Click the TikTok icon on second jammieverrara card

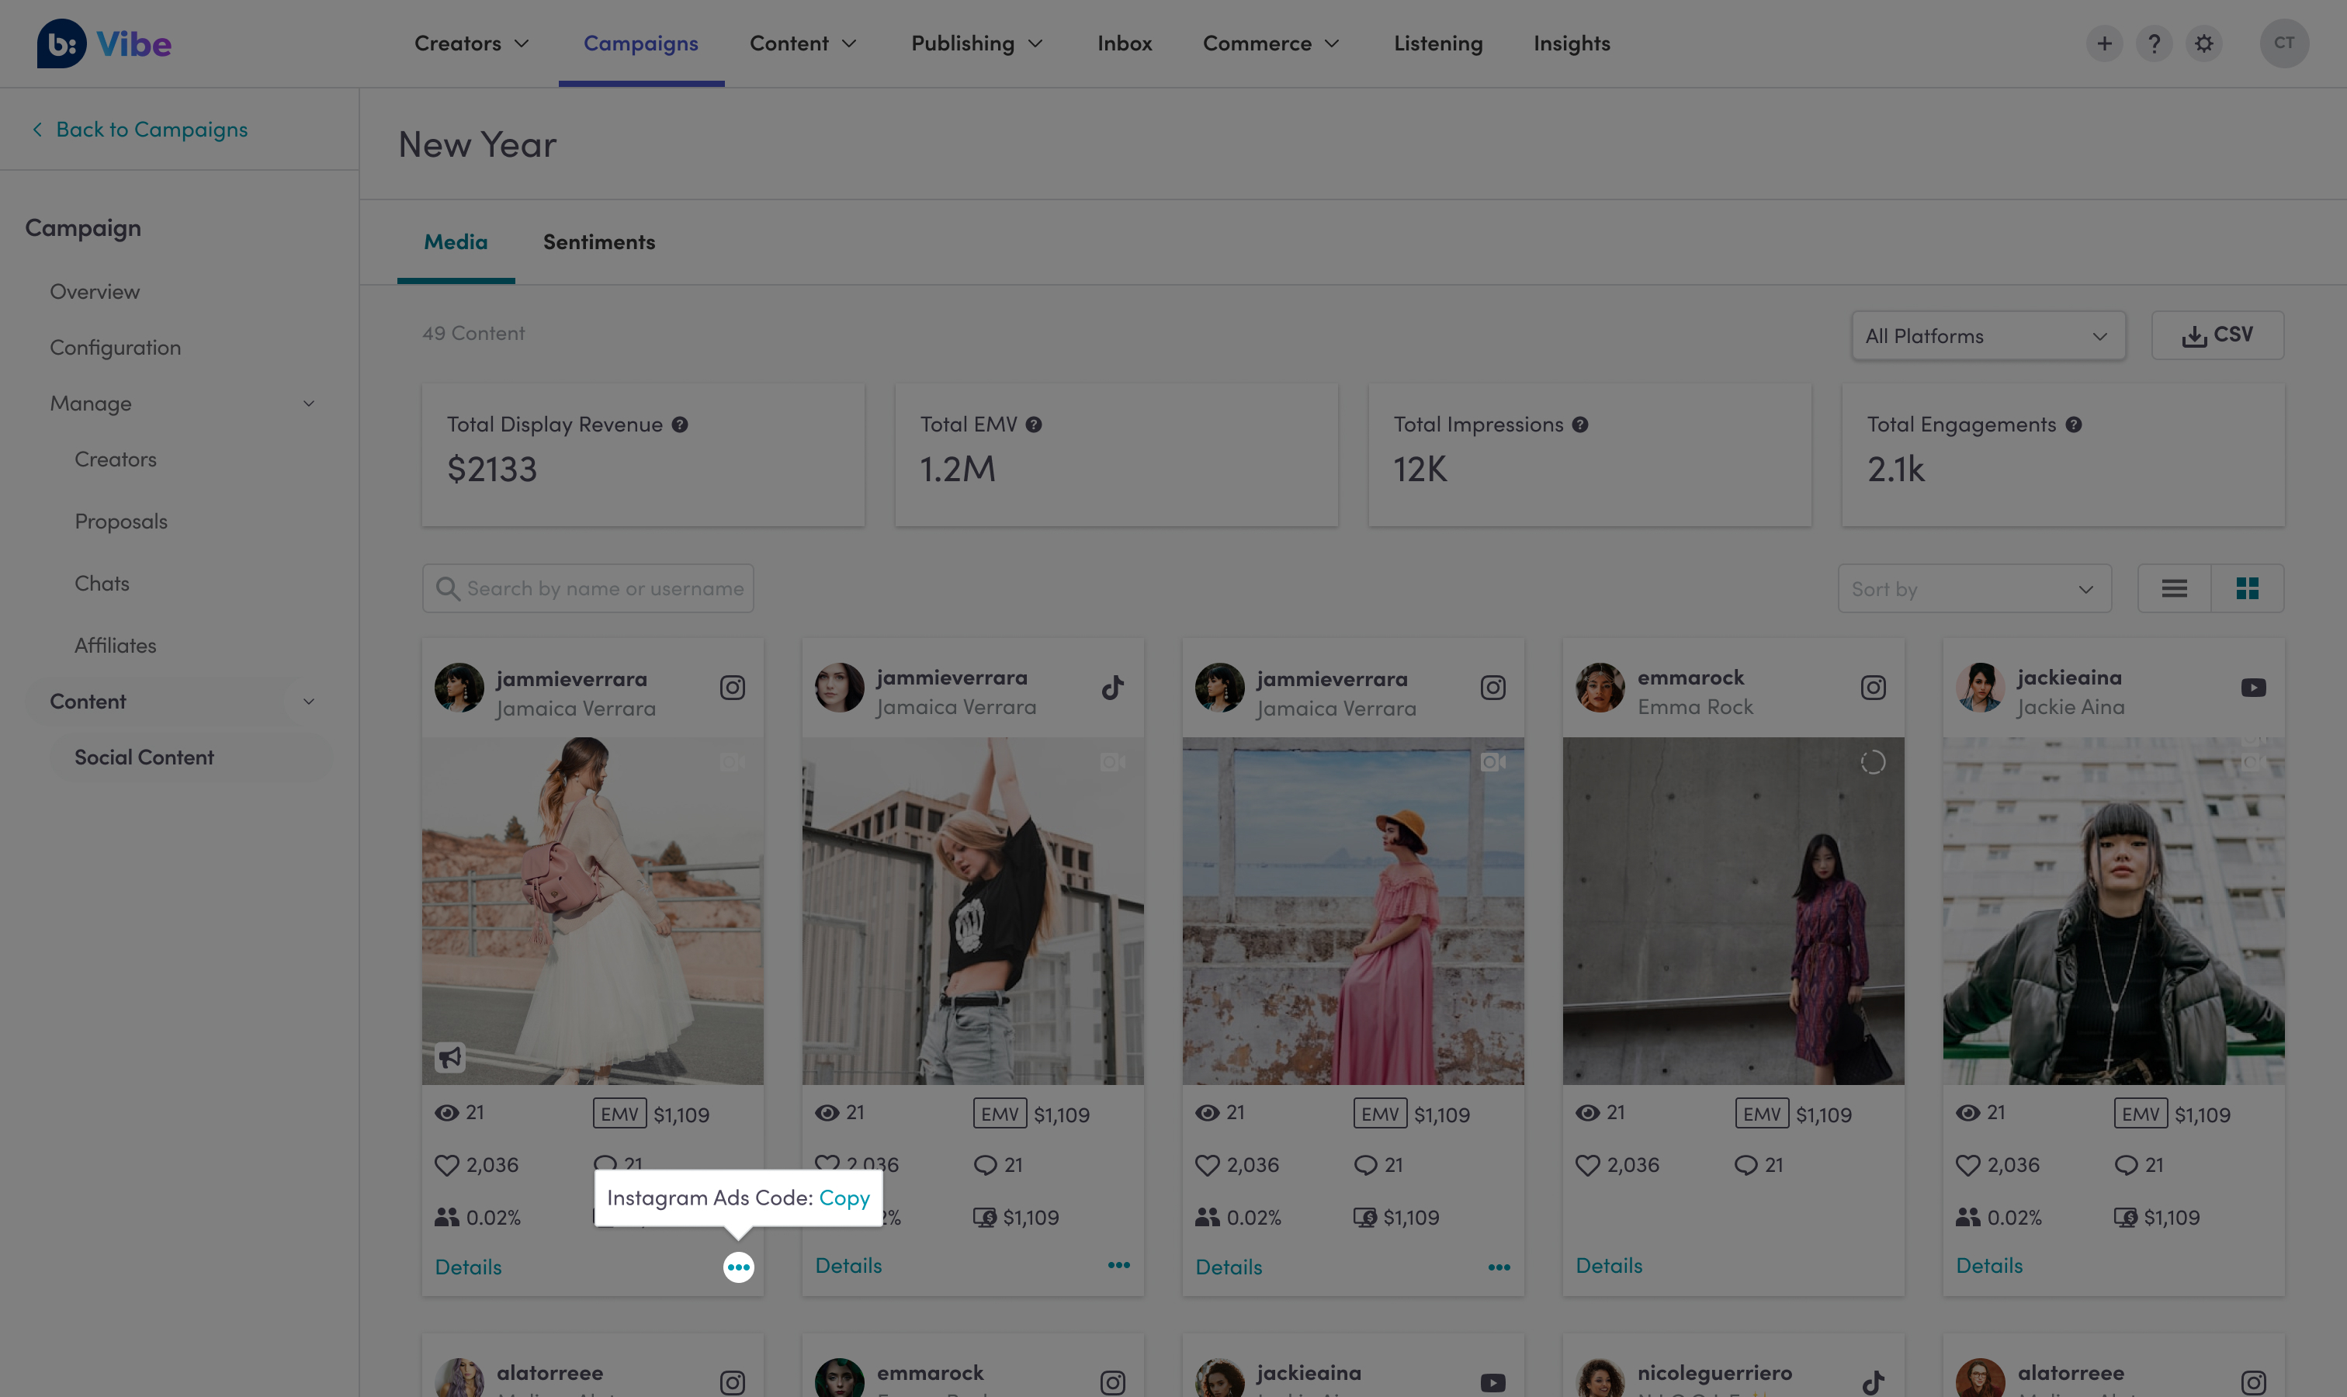point(1113,687)
